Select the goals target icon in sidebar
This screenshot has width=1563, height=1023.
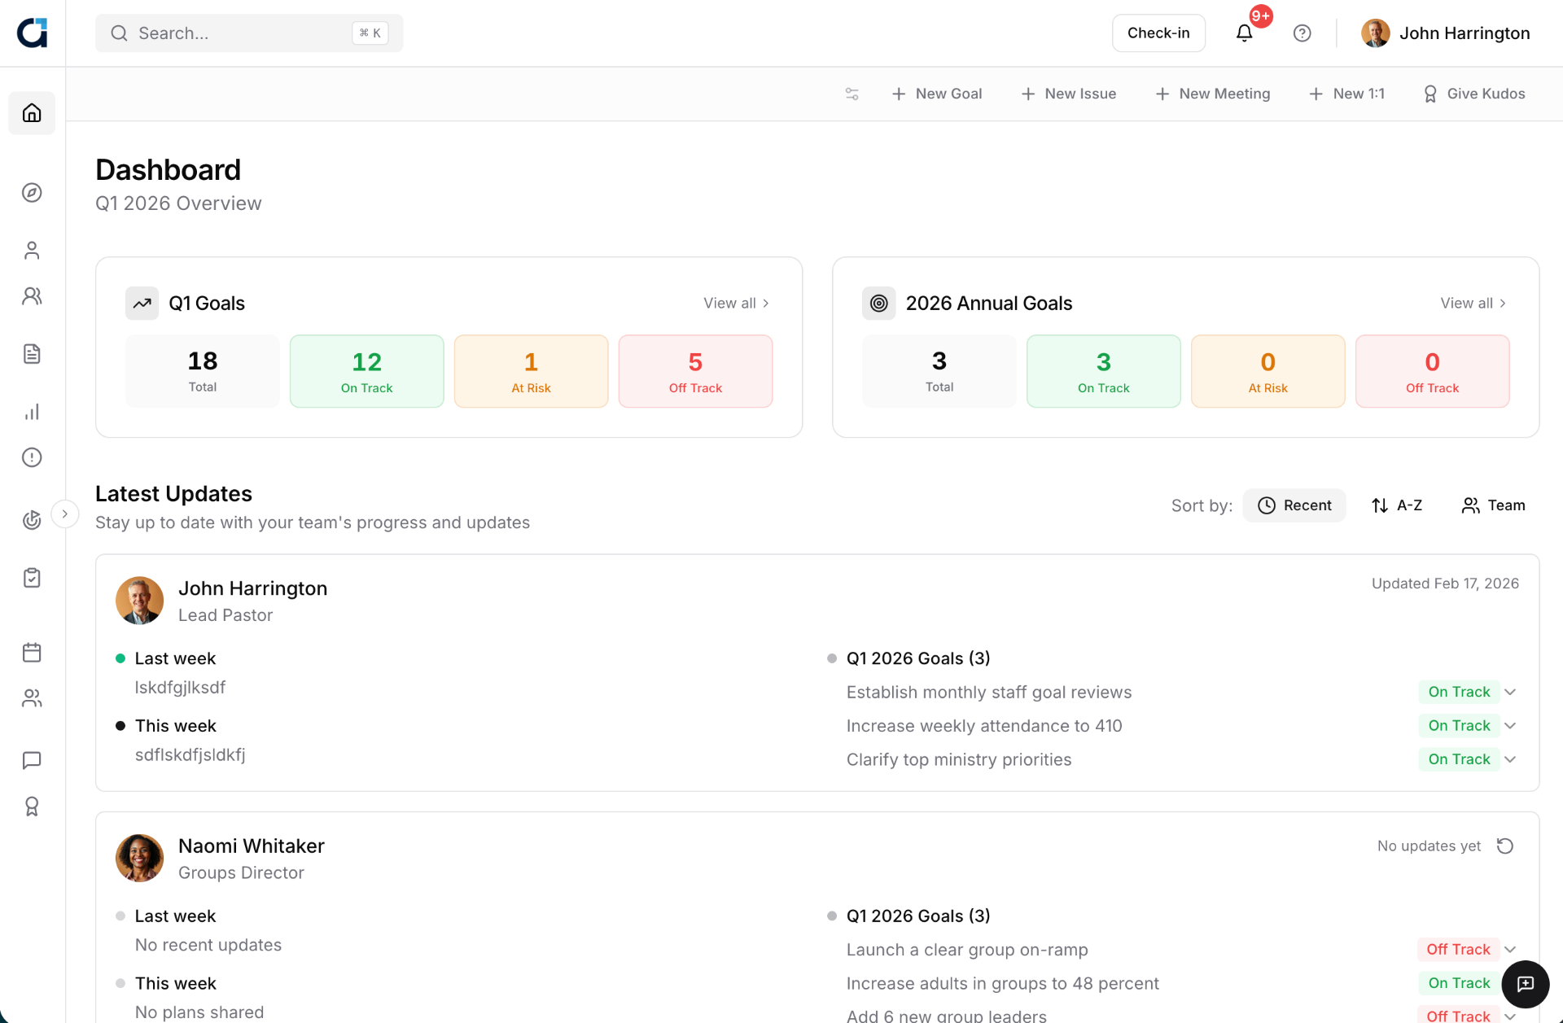point(32,520)
